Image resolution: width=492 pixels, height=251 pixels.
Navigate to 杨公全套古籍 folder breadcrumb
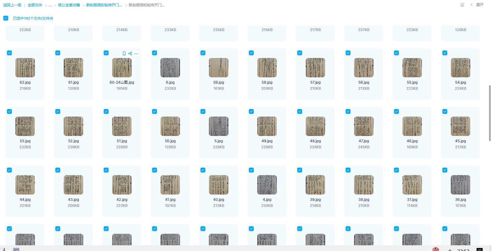pyautogui.click(x=69, y=5)
